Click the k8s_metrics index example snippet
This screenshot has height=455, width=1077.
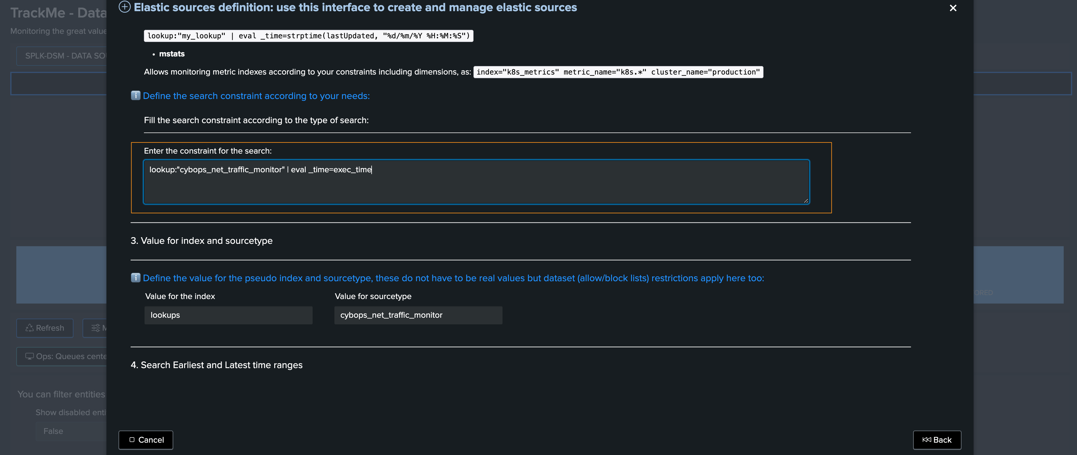point(618,72)
